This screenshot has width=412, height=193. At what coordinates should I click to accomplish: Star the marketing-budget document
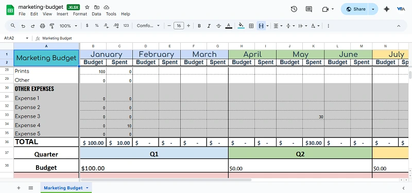[87, 7]
